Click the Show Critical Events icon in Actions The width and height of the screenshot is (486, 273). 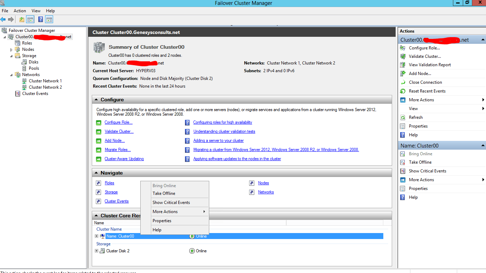[x=403, y=171]
